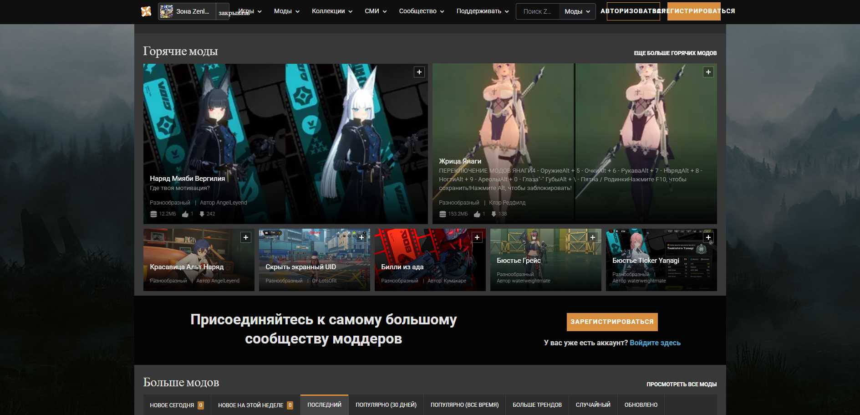Expand the Поддерживать menu
Screen dimensions: 860x415
coord(483,11)
